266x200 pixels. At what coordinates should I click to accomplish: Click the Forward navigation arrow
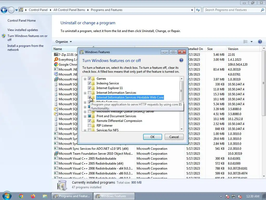11,10
